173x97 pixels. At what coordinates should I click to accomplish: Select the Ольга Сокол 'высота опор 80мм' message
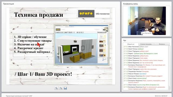141,85
